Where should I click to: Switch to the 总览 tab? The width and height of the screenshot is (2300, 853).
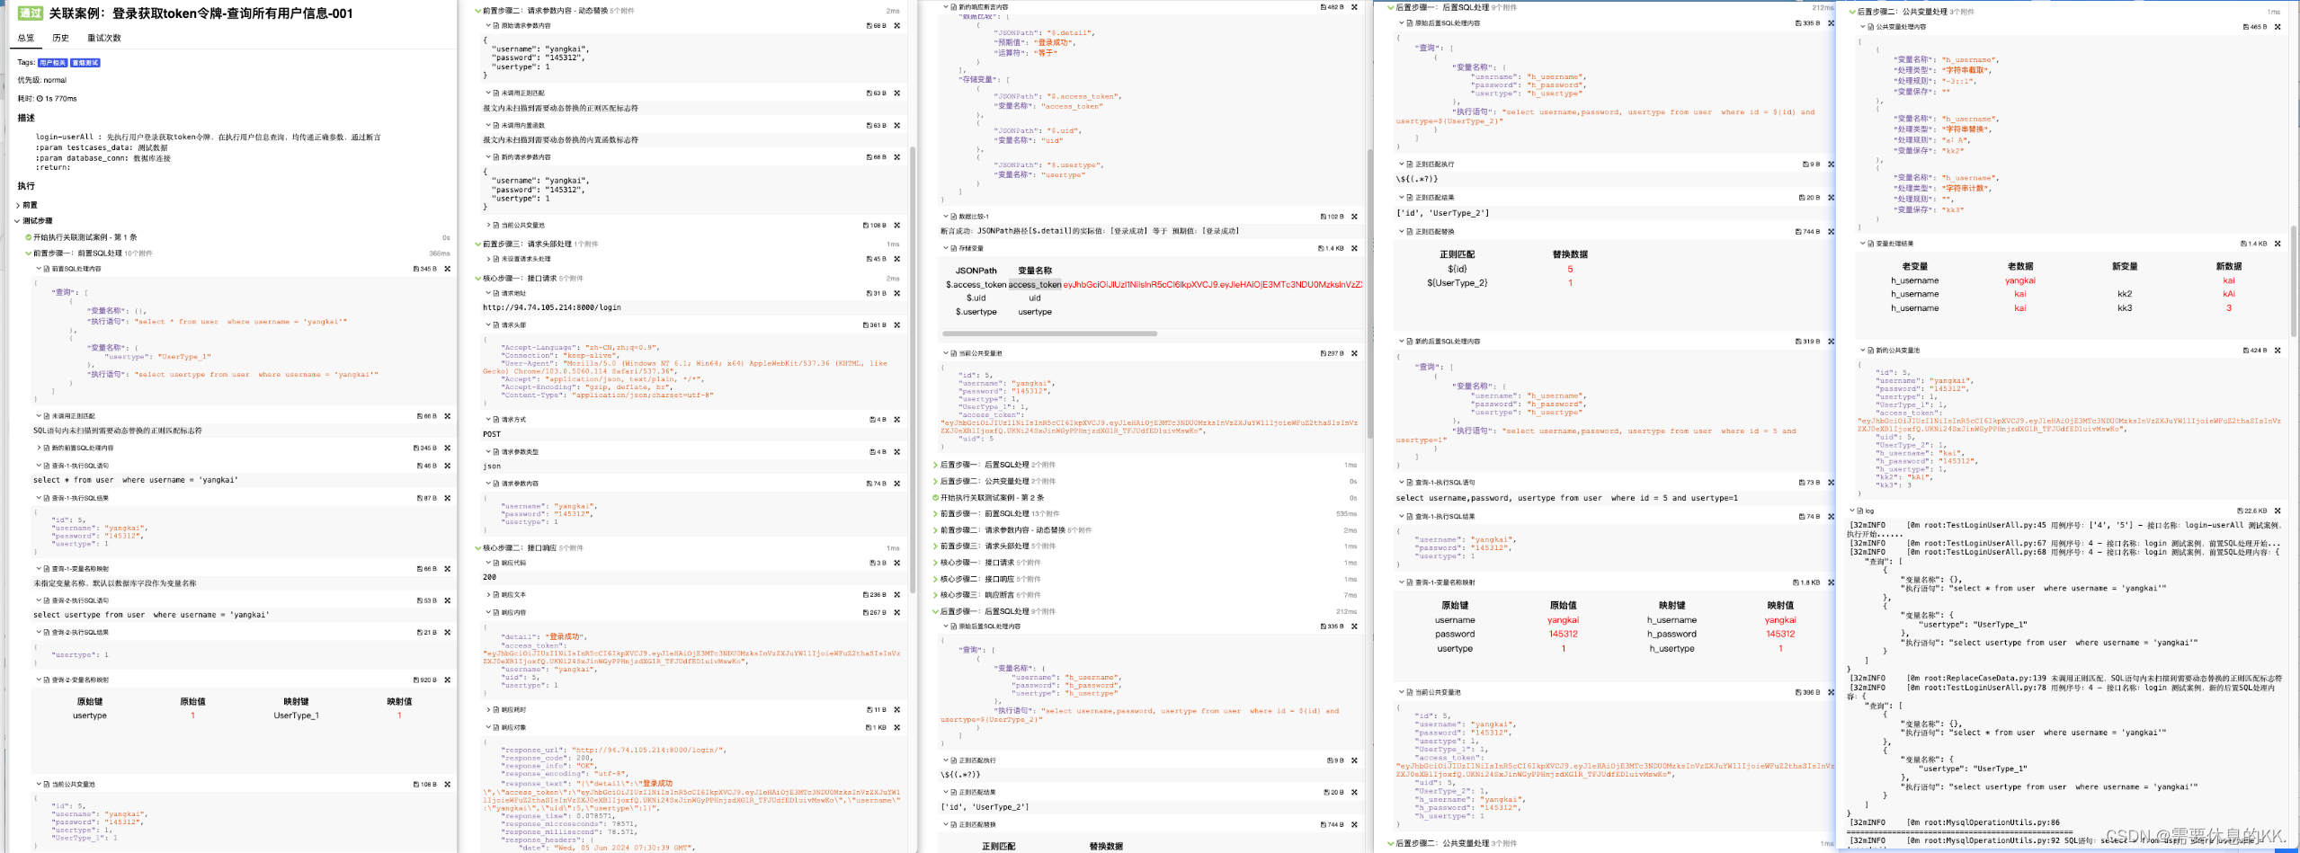tap(26, 38)
